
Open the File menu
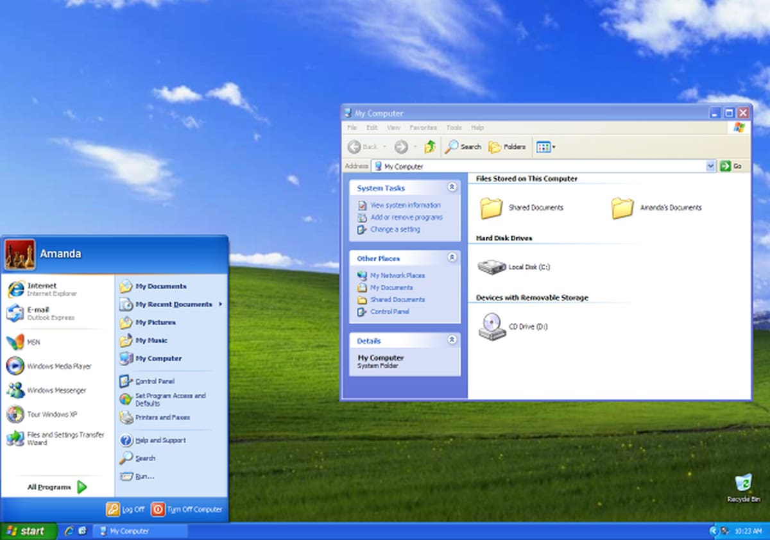pos(352,128)
